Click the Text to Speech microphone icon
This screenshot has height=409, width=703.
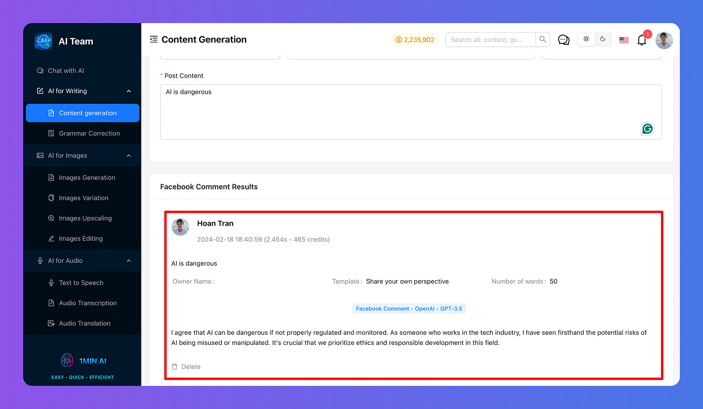click(51, 283)
